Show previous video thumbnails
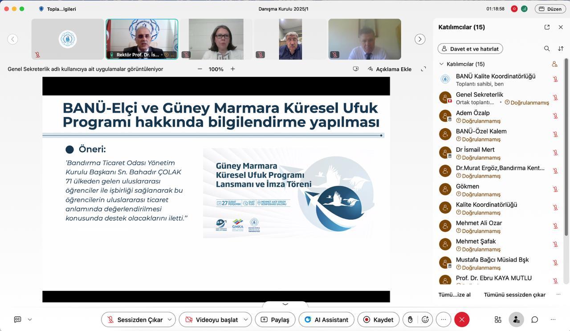Screen dimensions: 570x331 point(13,39)
